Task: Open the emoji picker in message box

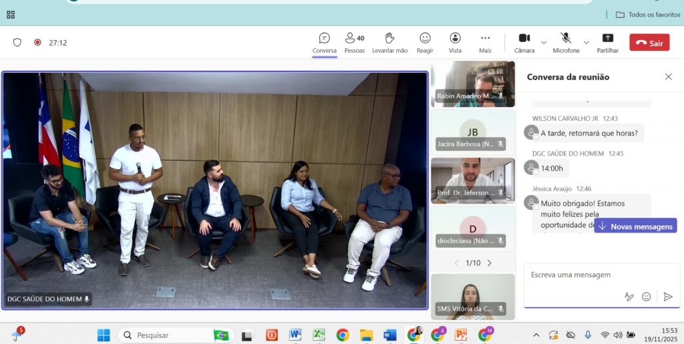Action: coord(646,297)
